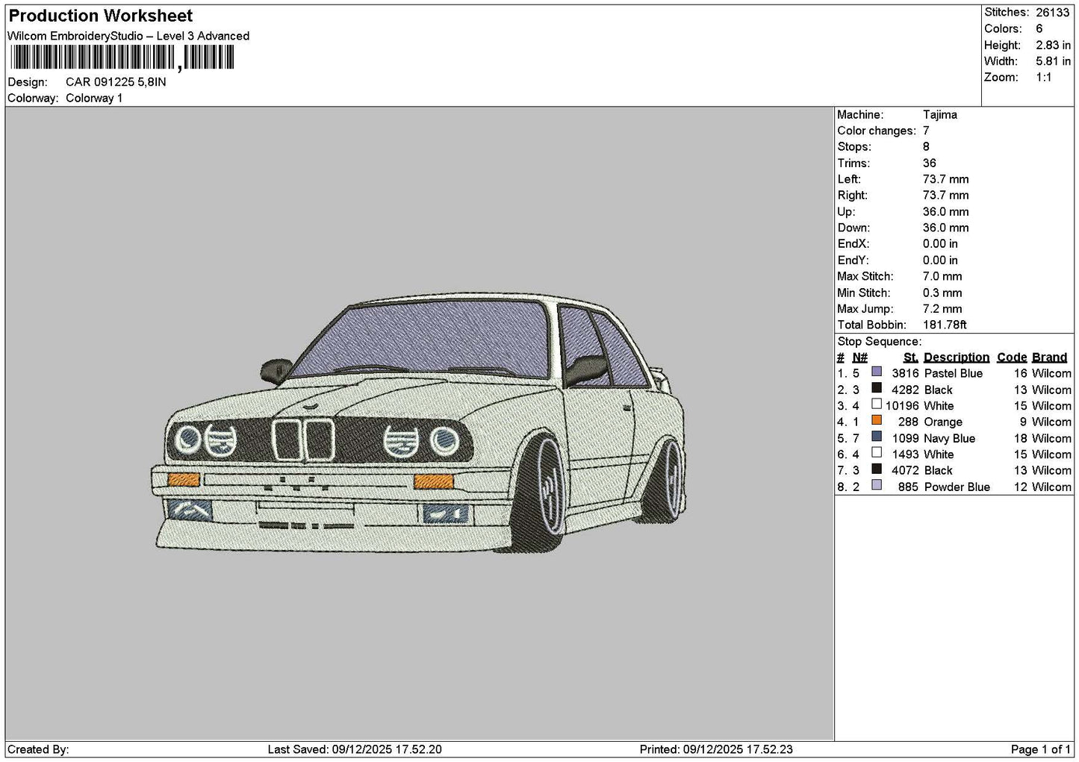Image resolution: width=1079 pixels, height=762 pixels.
Task: Click the 'Powder Blue' description text
Action: click(x=957, y=487)
